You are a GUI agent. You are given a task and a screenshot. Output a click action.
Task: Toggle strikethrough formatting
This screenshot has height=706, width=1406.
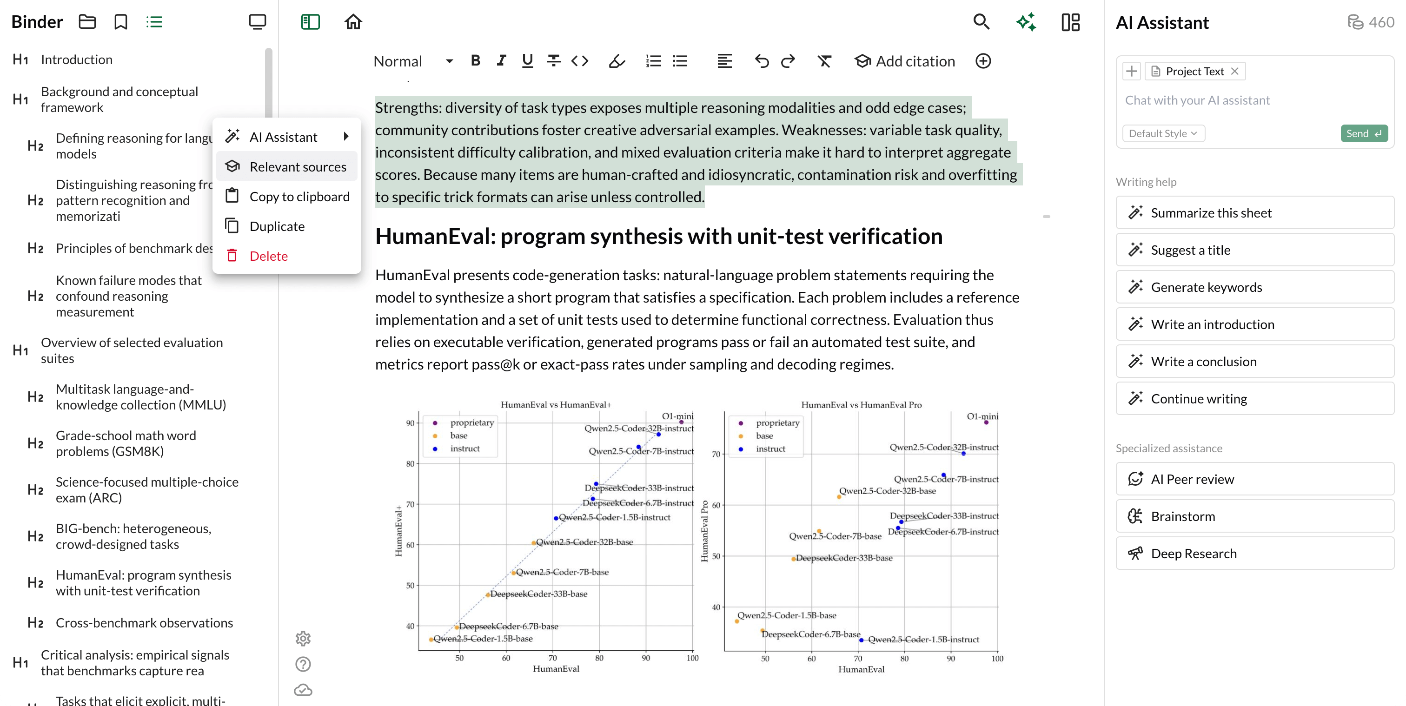click(x=553, y=60)
